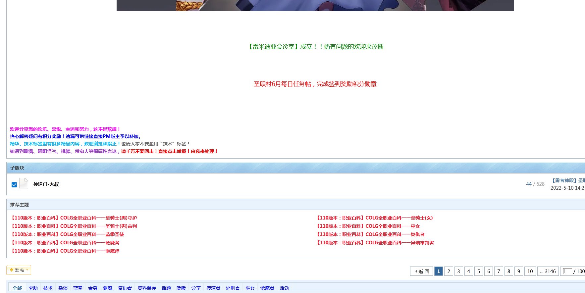585x293 pixels.
Task: Go to page 10 of the thread list
Action: [x=530, y=271]
